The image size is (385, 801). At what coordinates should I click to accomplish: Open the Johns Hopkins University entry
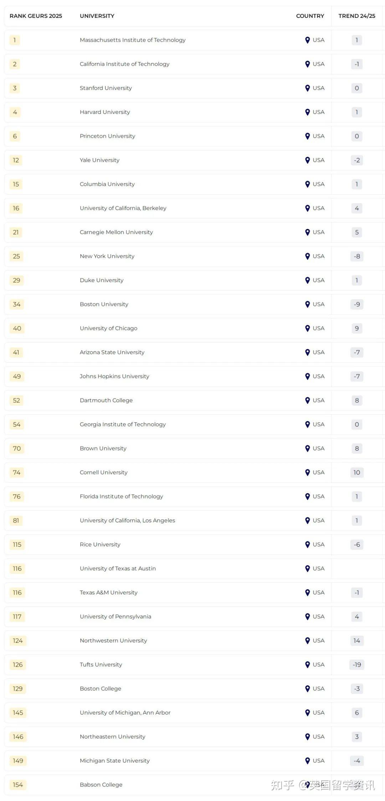[x=114, y=376]
